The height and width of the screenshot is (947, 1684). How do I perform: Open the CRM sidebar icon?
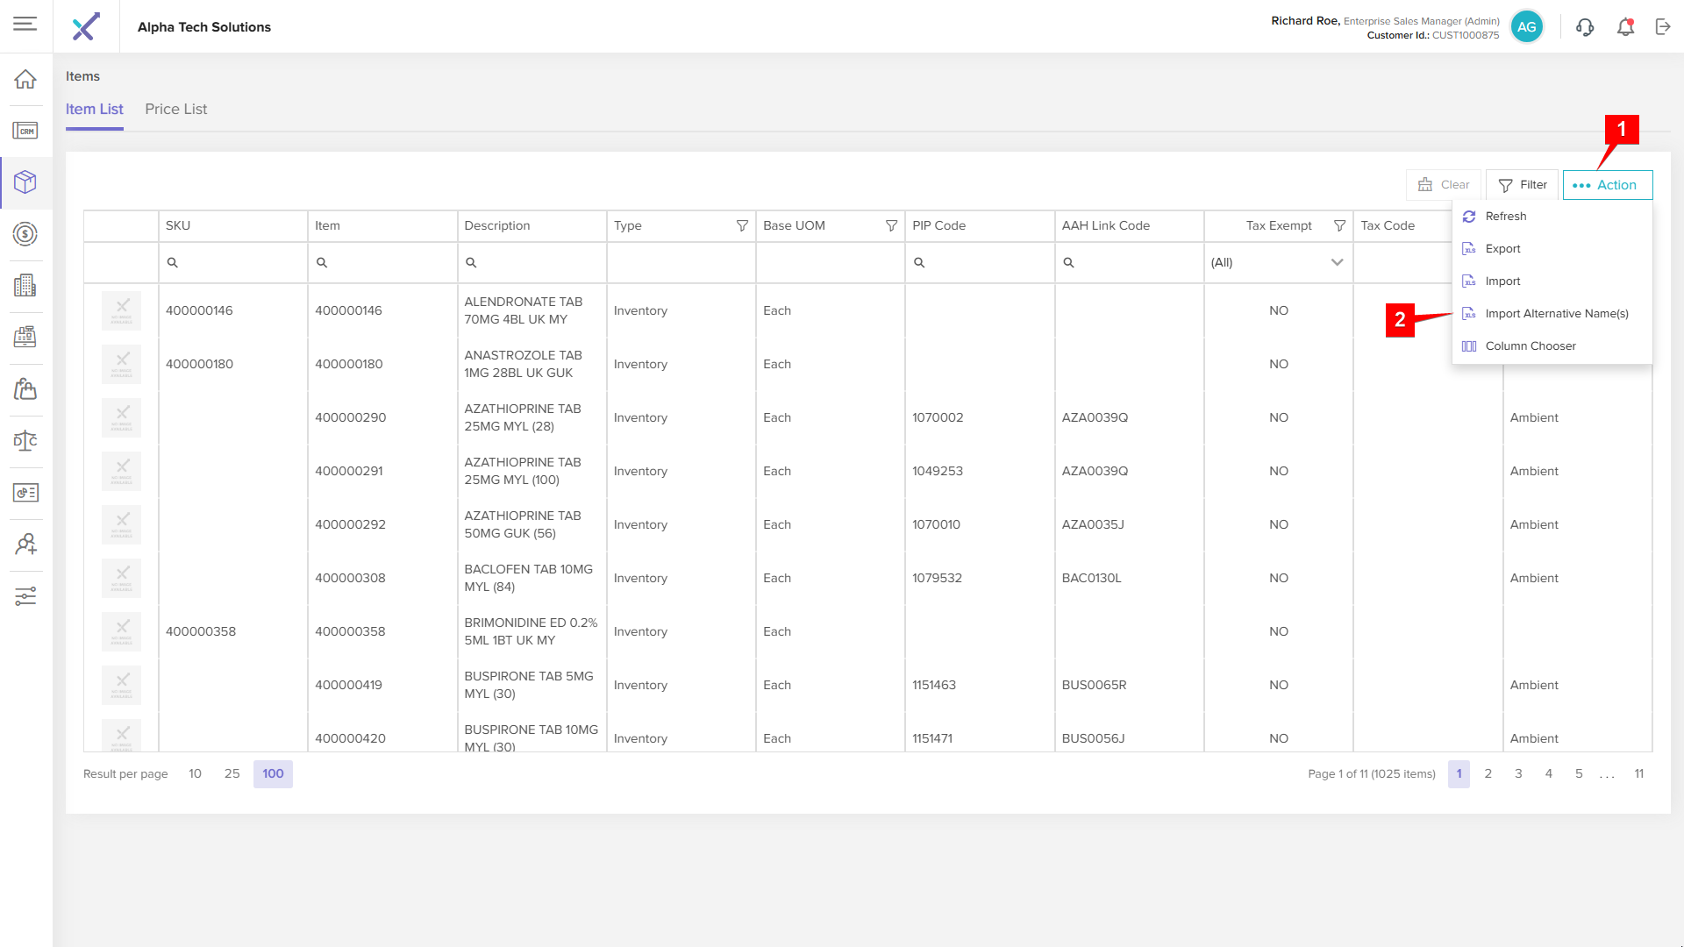pyautogui.click(x=25, y=132)
